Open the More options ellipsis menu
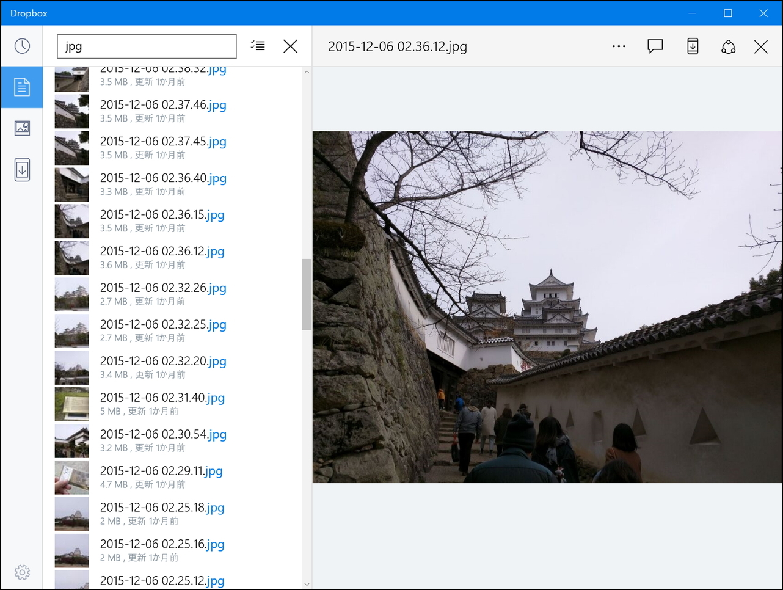The height and width of the screenshot is (590, 783). (x=619, y=46)
